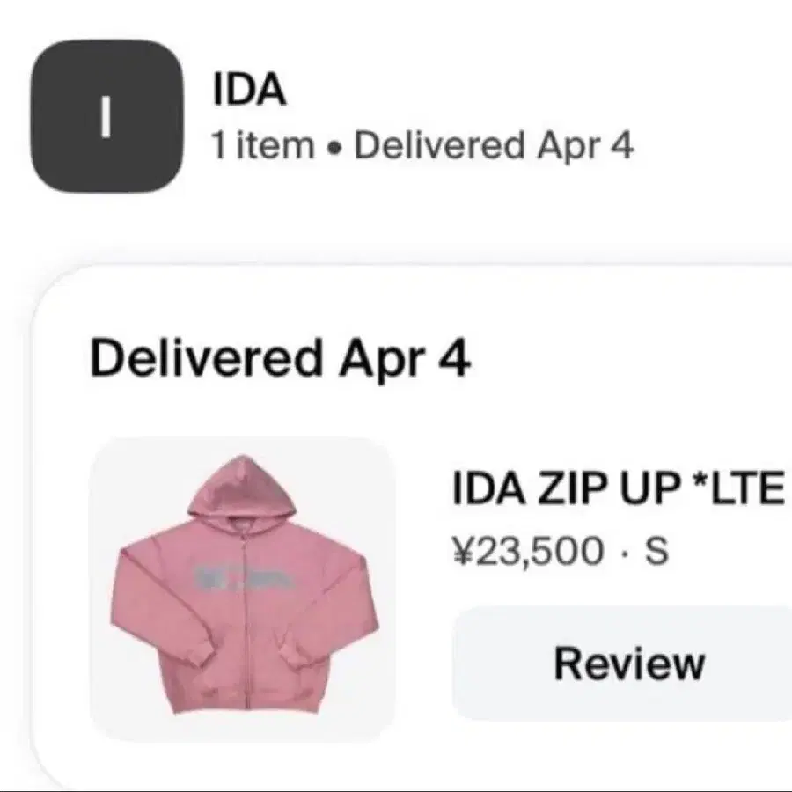This screenshot has width=792, height=792.
Task: Click the Delivered Apr 4 status under IDA
Action: (494, 145)
